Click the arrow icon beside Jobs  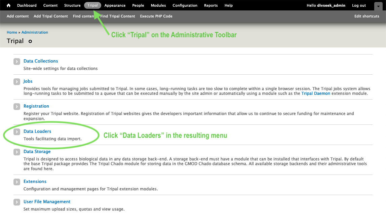pyautogui.click(x=17, y=81)
